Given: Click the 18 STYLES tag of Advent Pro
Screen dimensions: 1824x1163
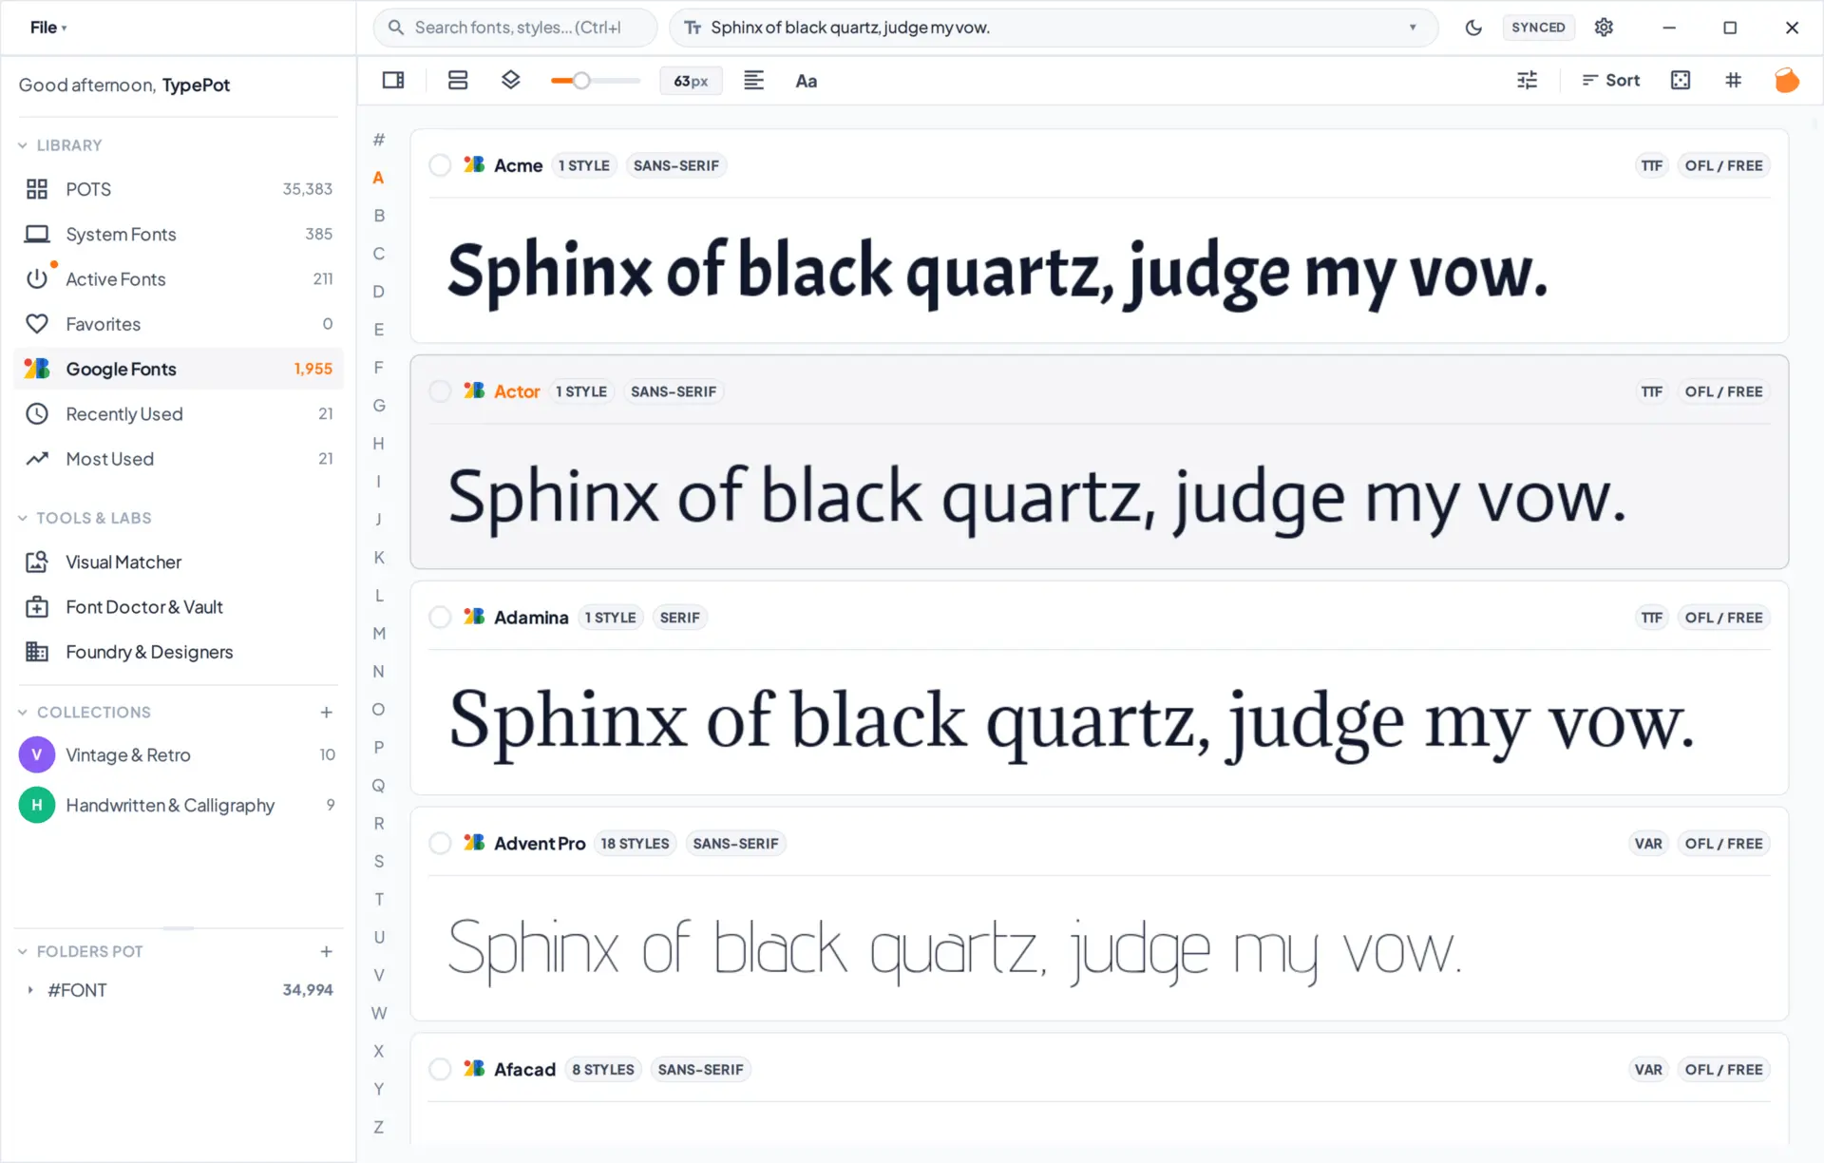Looking at the screenshot, I should click(x=635, y=844).
